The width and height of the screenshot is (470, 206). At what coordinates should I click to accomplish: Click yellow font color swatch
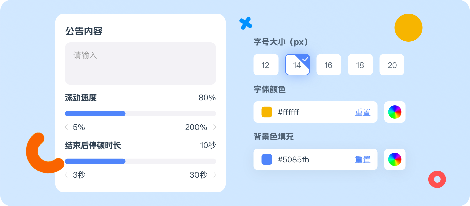click(x=267, y=112)
